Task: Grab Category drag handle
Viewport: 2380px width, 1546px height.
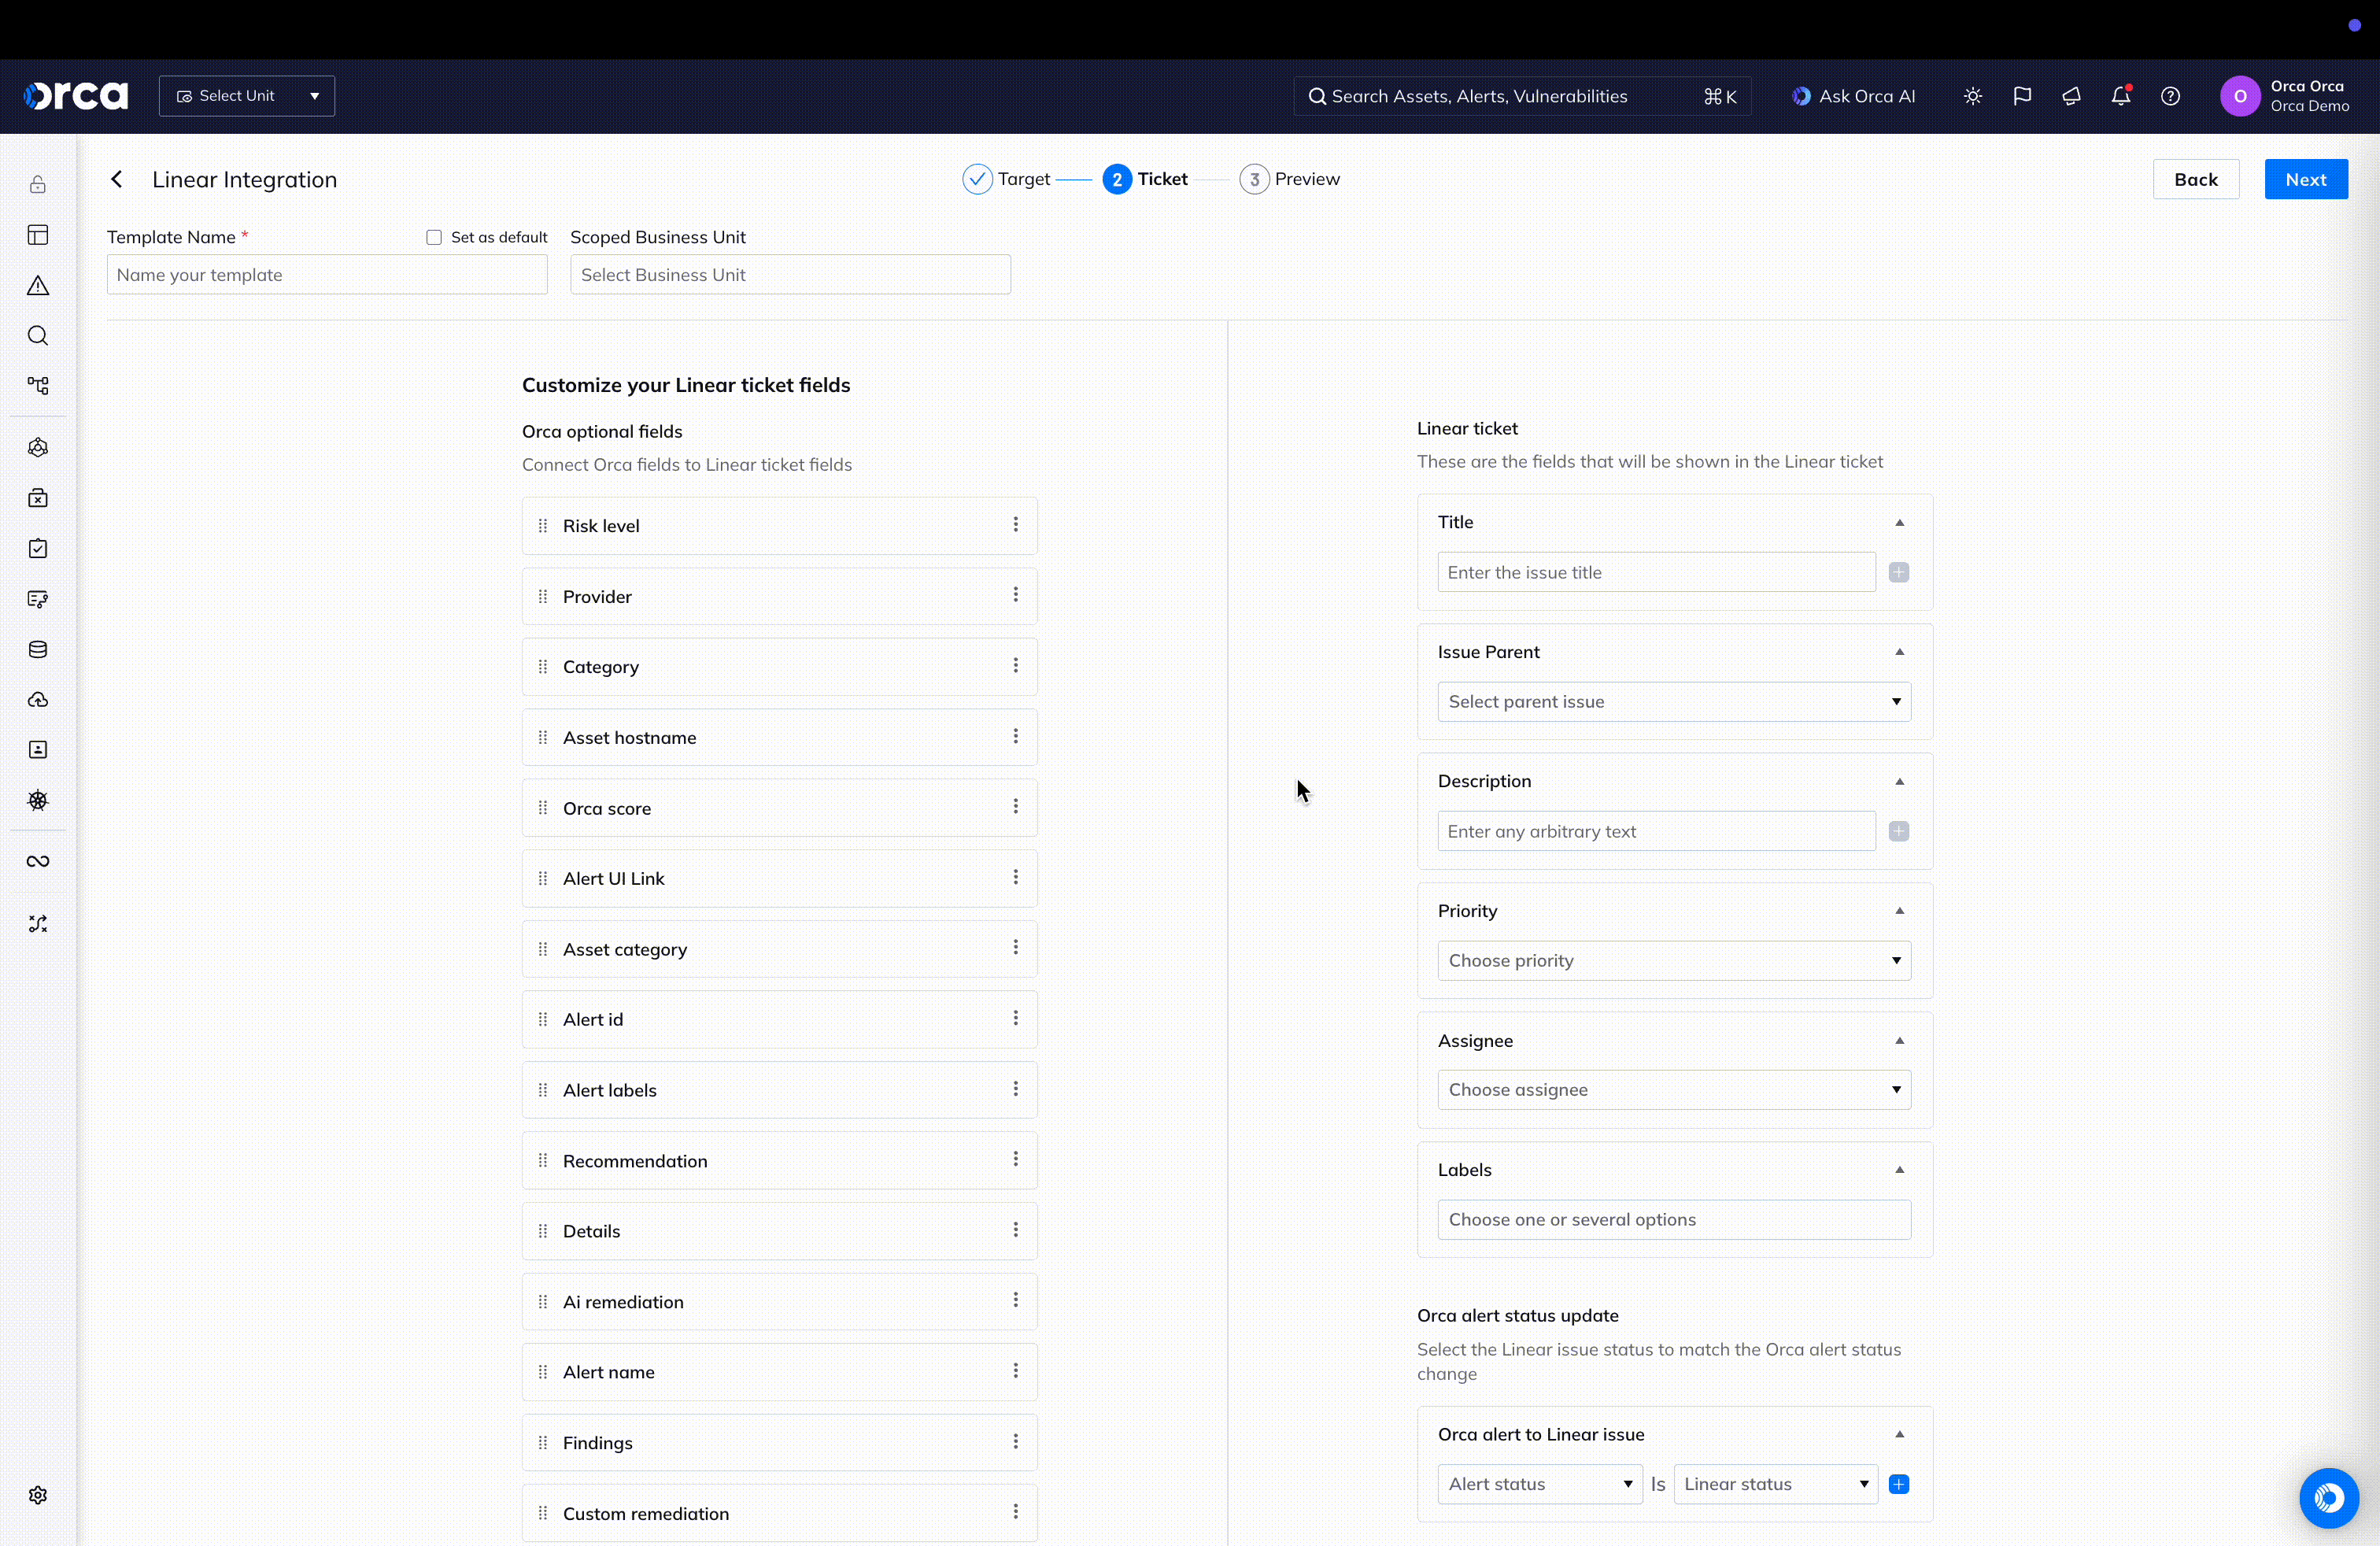Action: [x=543, y=667]
